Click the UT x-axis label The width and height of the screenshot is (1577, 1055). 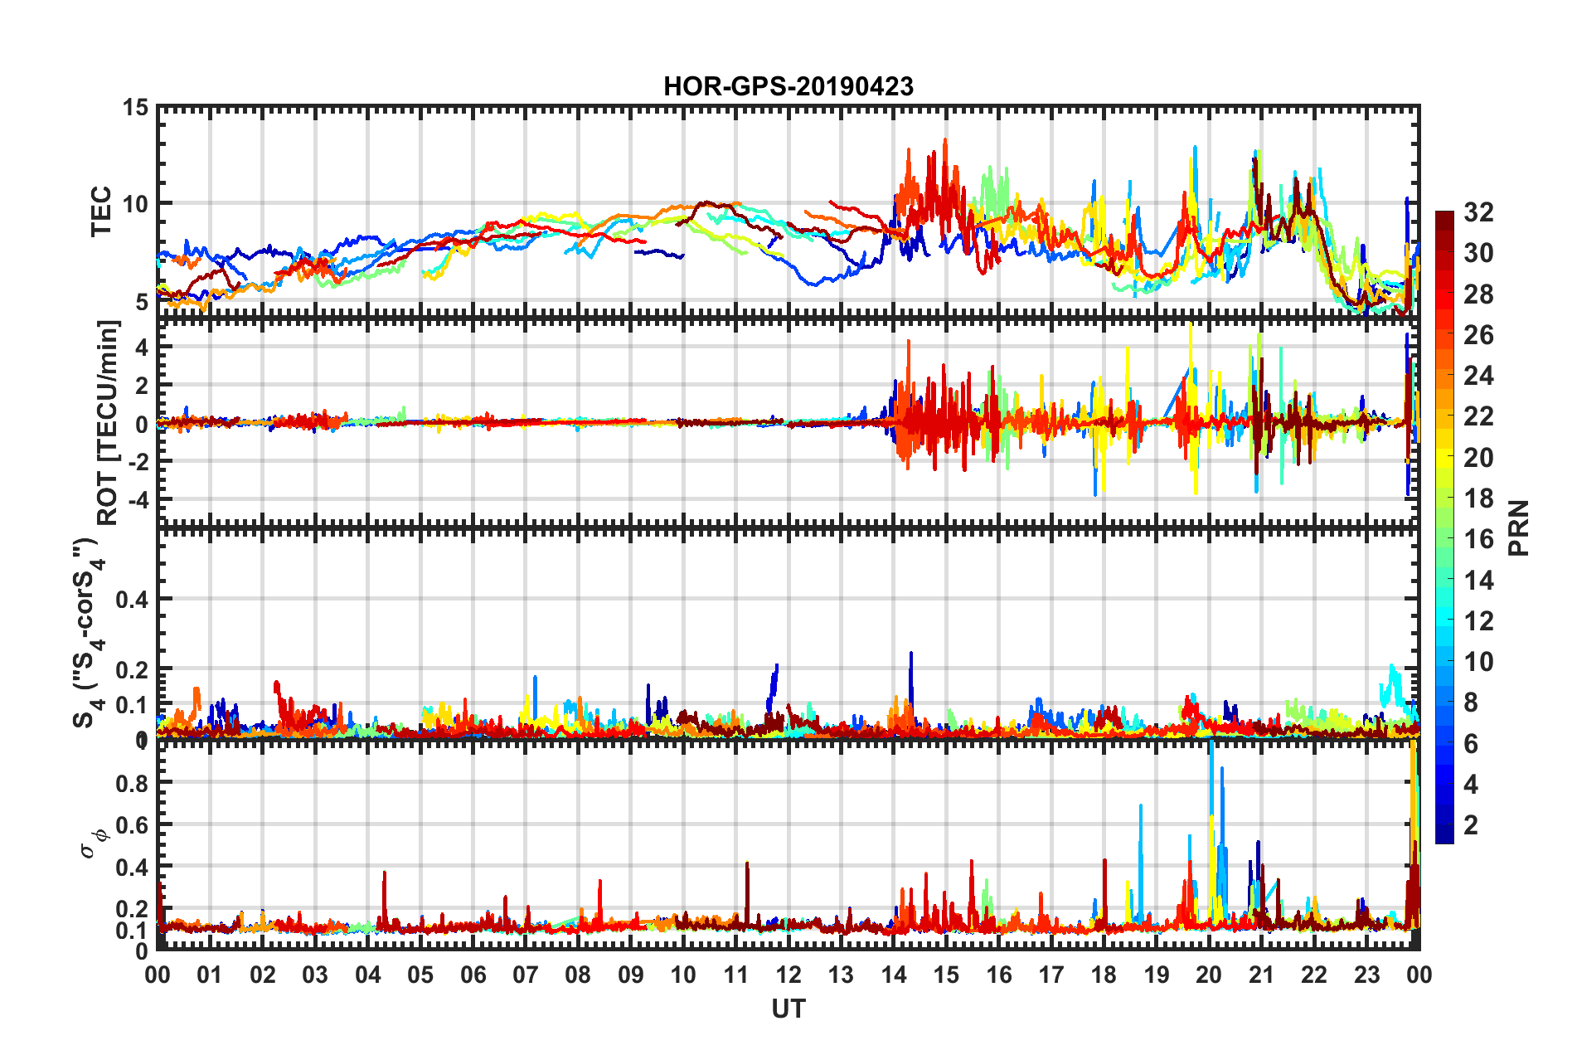pyautogui.click(x=788, y=1009)
